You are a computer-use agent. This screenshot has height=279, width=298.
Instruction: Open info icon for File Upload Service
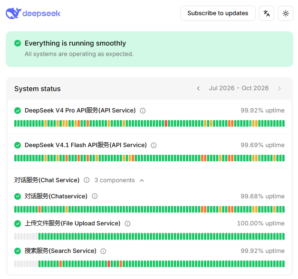[127, 223]
